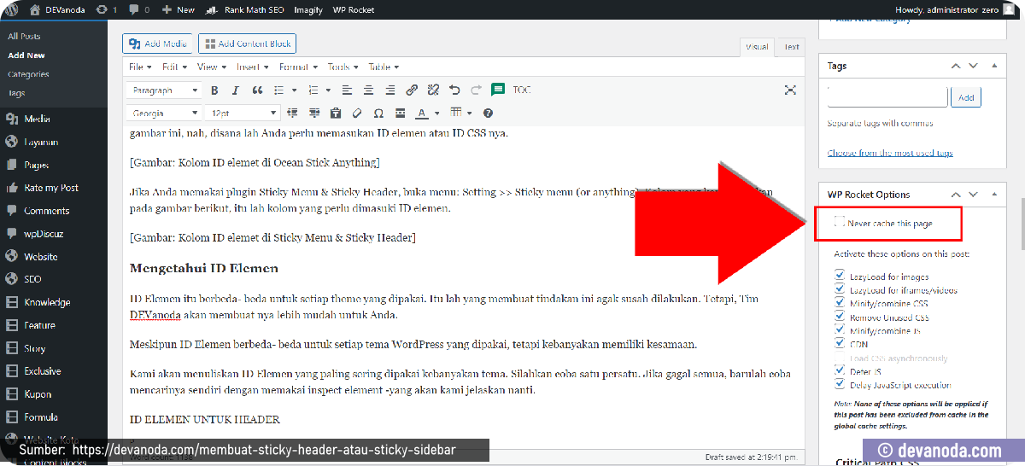
Task: Click the Add button for tags
Action: click(x=966, y=97)
